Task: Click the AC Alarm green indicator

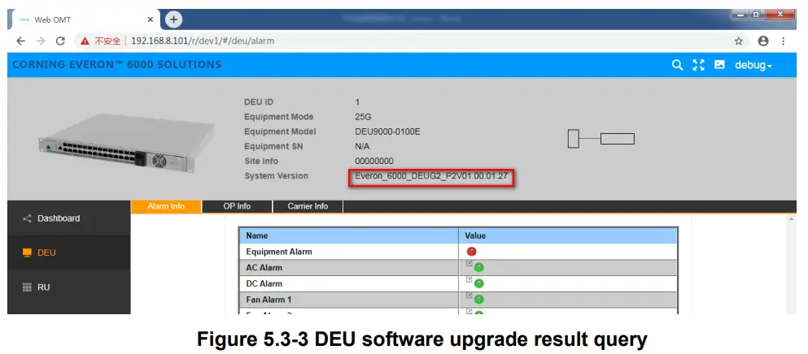Action: point(478,268)
